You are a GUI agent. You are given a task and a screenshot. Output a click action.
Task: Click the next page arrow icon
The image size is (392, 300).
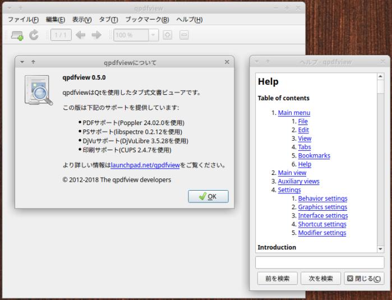[96, 35]
